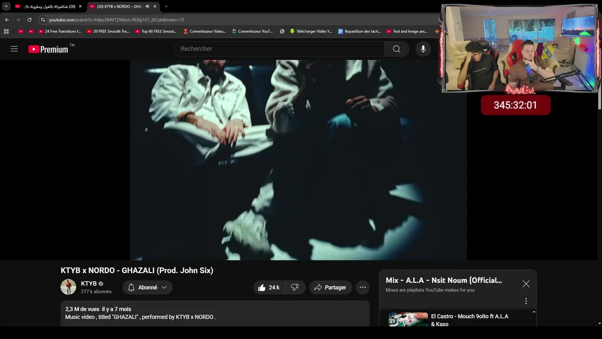Close the Mix playlist panel

526,284
